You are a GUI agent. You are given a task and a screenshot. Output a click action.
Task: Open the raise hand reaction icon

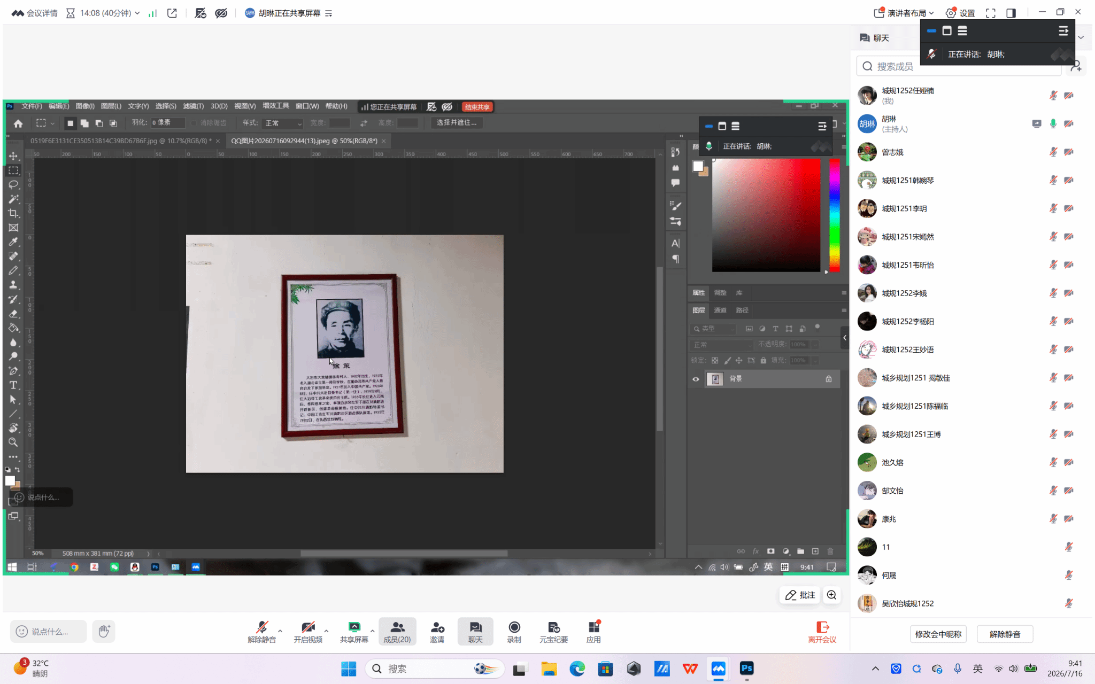point(104,631)
